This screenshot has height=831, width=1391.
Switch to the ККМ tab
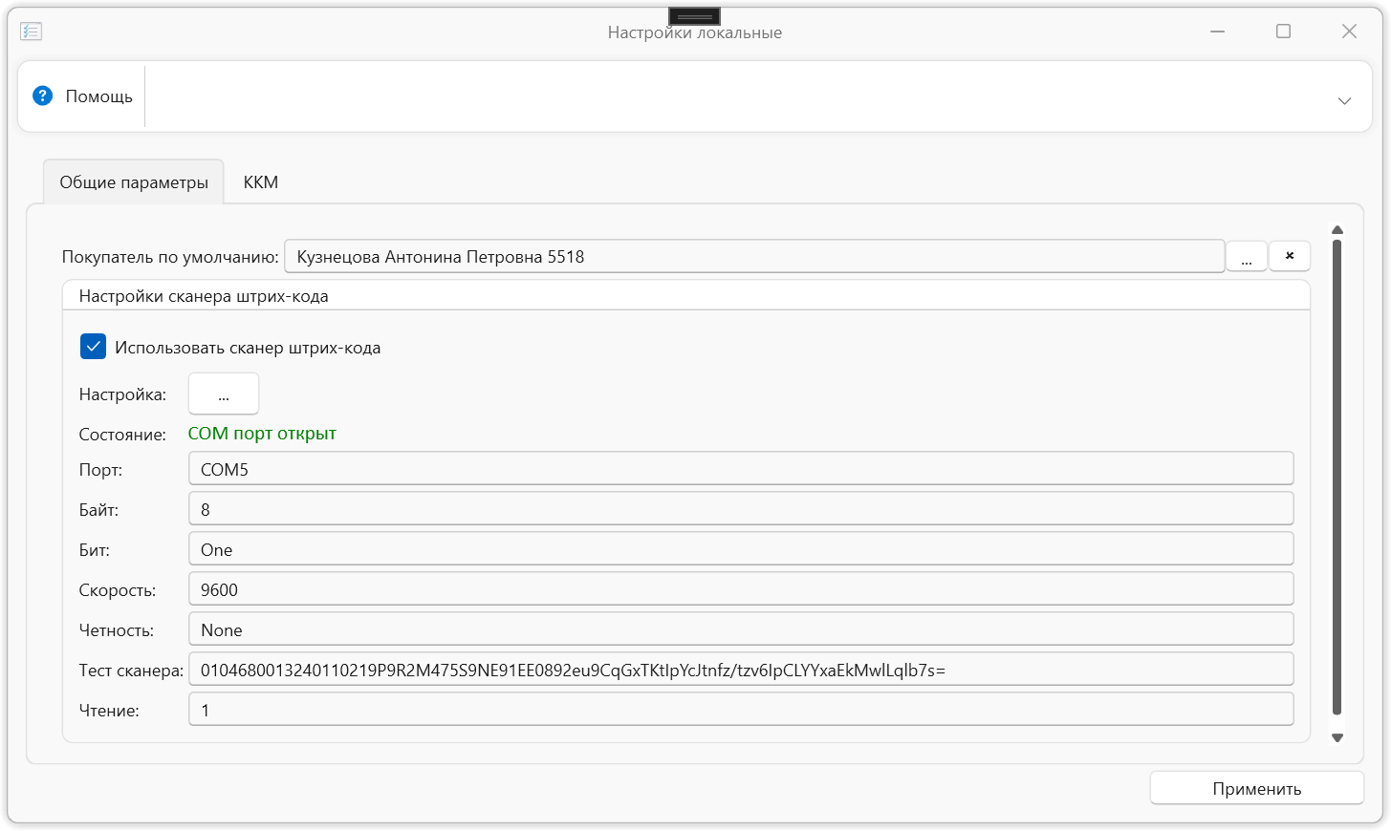260,182
